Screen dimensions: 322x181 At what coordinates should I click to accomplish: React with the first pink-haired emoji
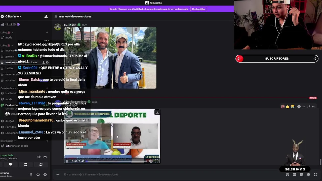click(283, 107)
